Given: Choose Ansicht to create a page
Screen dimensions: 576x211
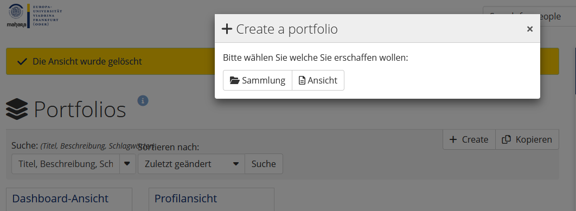Looking at the screenshot, I should click(318, 80).
